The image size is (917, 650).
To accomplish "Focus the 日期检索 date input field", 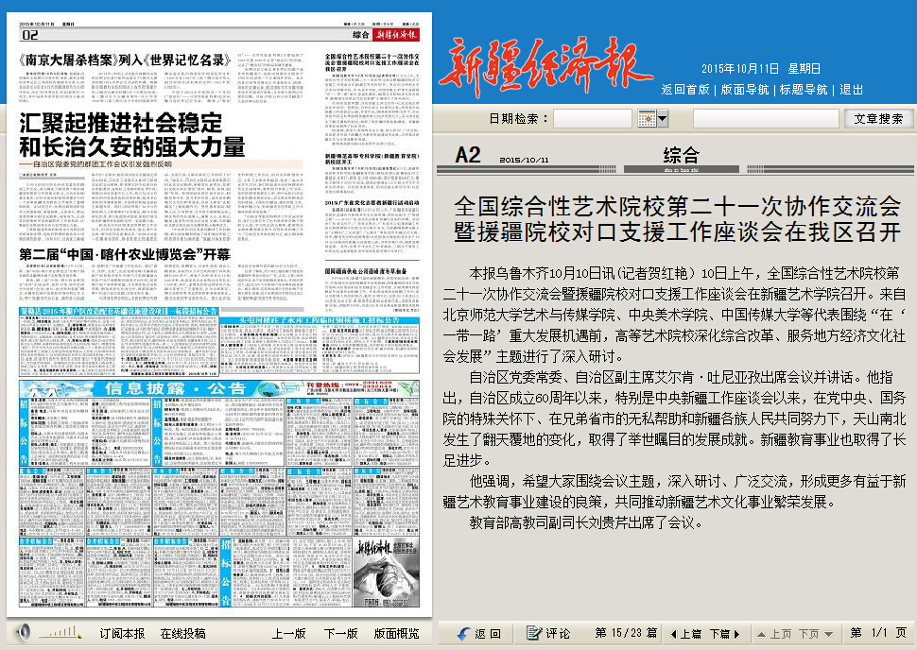I will click(592, 119).
